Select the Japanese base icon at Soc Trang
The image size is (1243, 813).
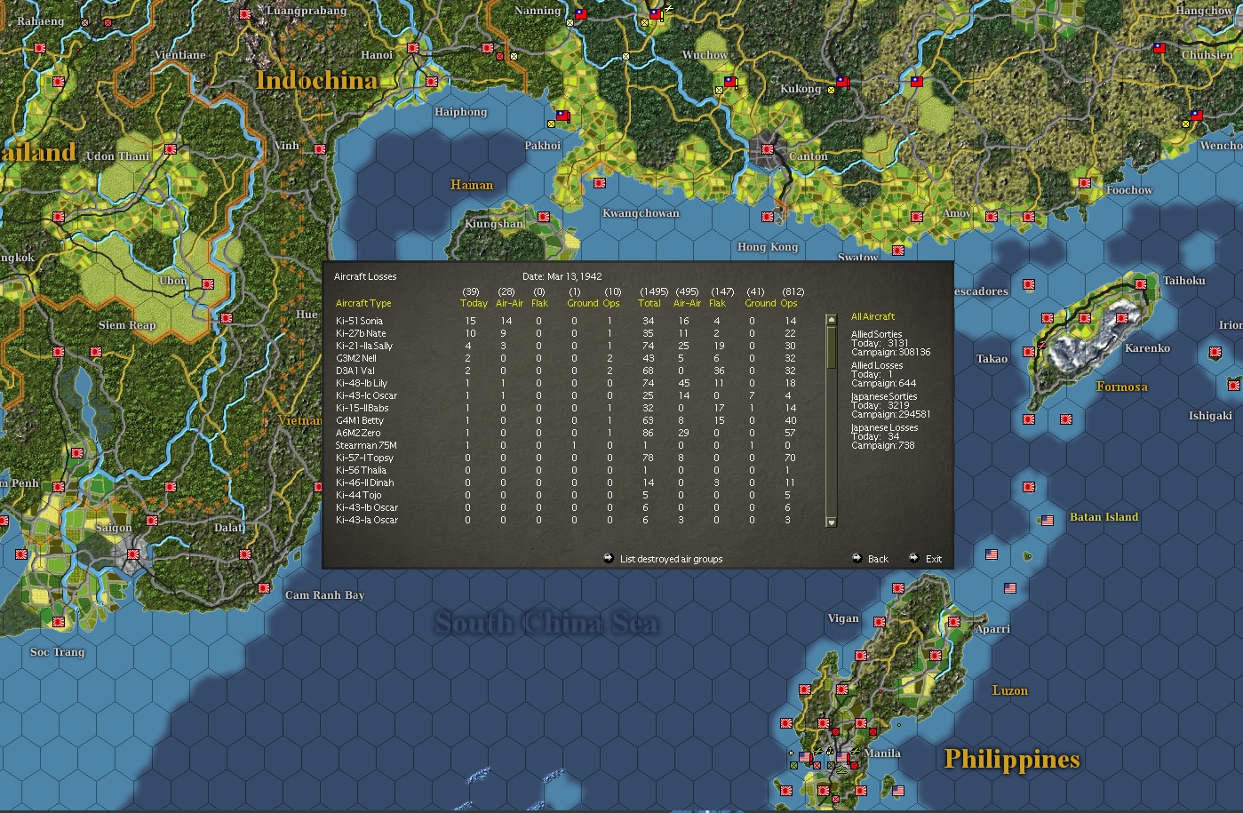(x=59, y=622)
